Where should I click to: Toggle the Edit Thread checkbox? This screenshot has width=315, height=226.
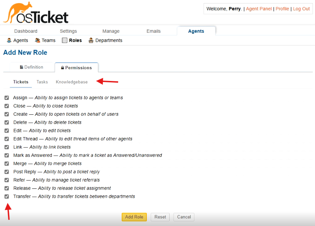click(x=7, y=139)
